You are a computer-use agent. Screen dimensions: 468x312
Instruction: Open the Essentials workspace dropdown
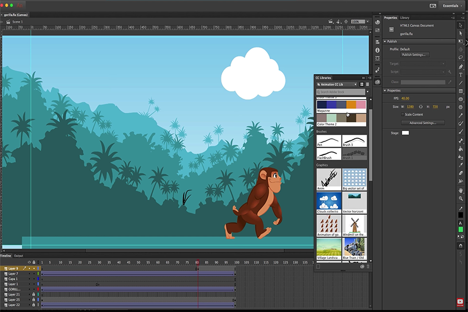click(x=451, y=6)
